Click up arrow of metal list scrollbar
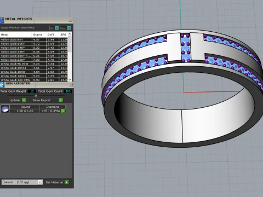Screen dimensions: 263x197 pos(70,34)
